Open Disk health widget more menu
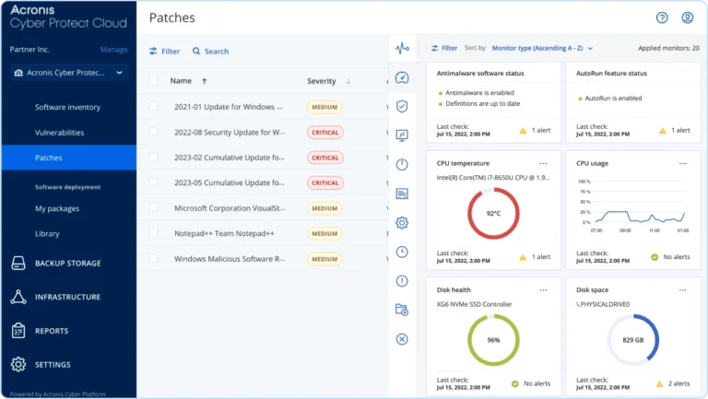The height and width of the screenshot is (399, 708). pyautogui.click(x=543, y=290)
